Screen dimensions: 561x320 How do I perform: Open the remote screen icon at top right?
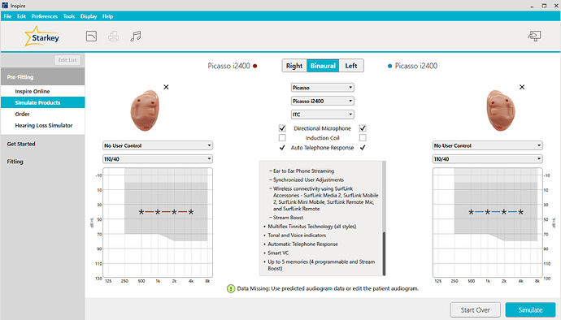click(x=534, y=36)
